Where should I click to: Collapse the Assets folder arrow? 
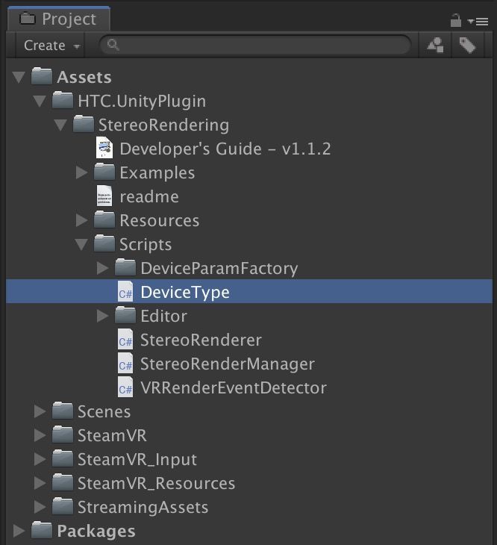coord(19,77)
